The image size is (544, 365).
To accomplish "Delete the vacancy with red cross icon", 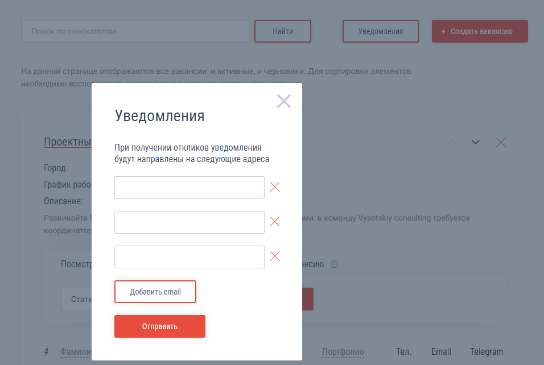I will coord(501,142).
